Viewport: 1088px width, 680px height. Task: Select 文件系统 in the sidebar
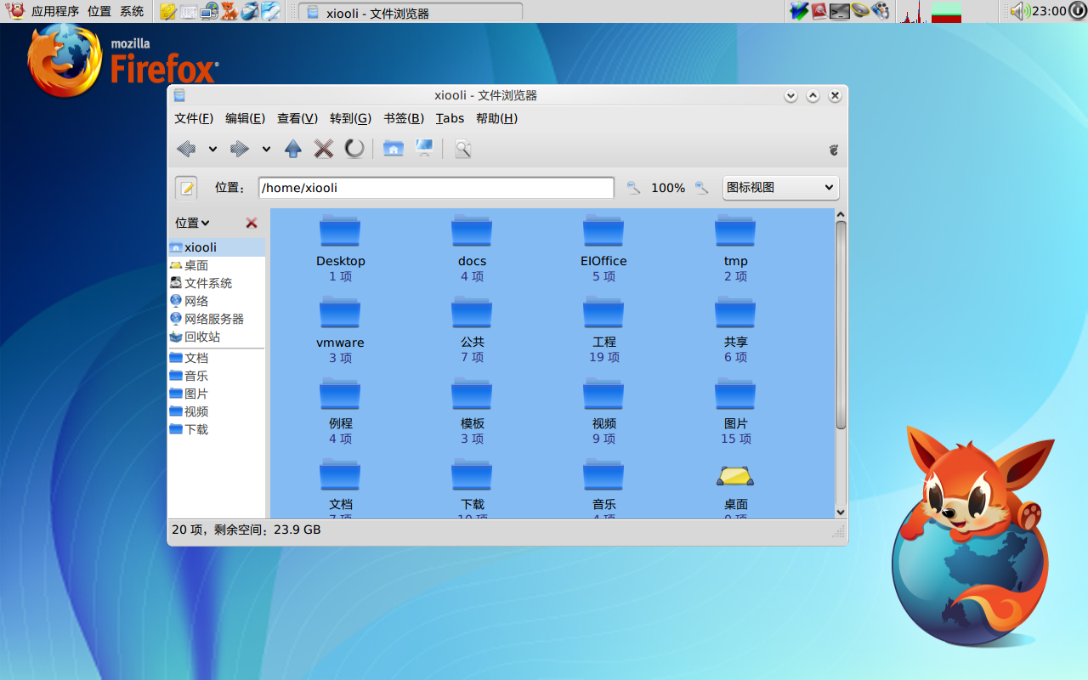(216, 283)
